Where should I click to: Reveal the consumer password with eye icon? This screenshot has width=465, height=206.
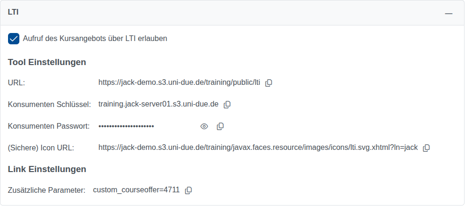tap(204, 126)
